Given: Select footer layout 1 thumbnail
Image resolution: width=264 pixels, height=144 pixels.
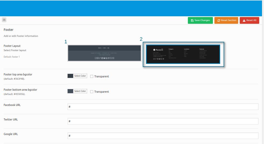Looking at the screenshot, I should (x=104, y=53).
